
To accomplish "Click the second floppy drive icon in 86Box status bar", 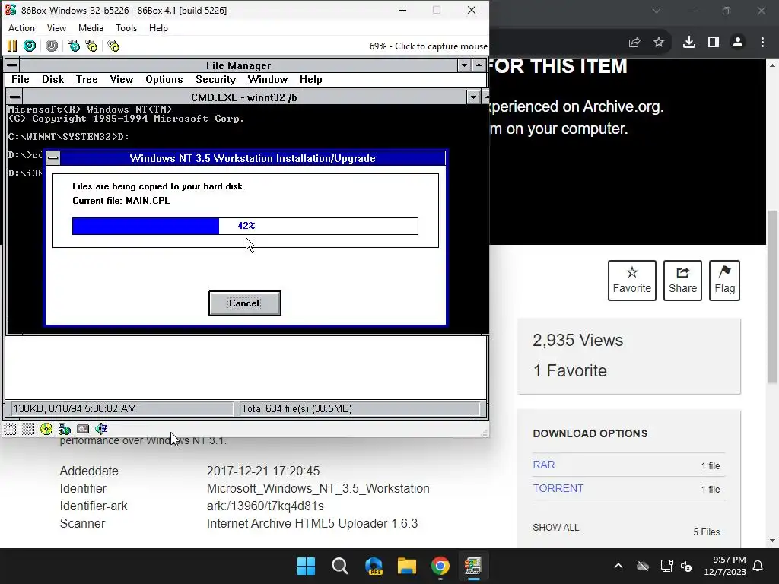I will 28,429.
